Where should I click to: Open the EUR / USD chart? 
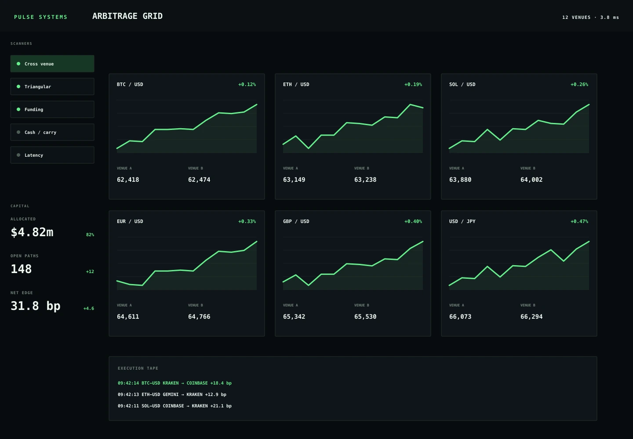coord(187,264)
